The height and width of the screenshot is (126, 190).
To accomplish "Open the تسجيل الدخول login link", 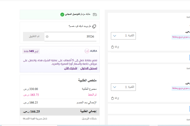I will (89, 68).
